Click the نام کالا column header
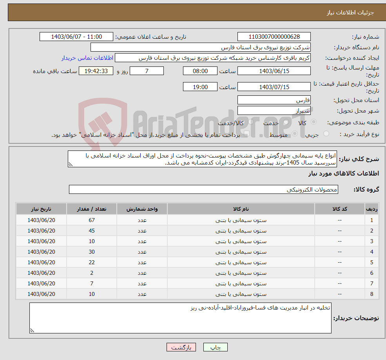Image resolution: width=386 pixels, height=360 pixels. tap(241, 209)
